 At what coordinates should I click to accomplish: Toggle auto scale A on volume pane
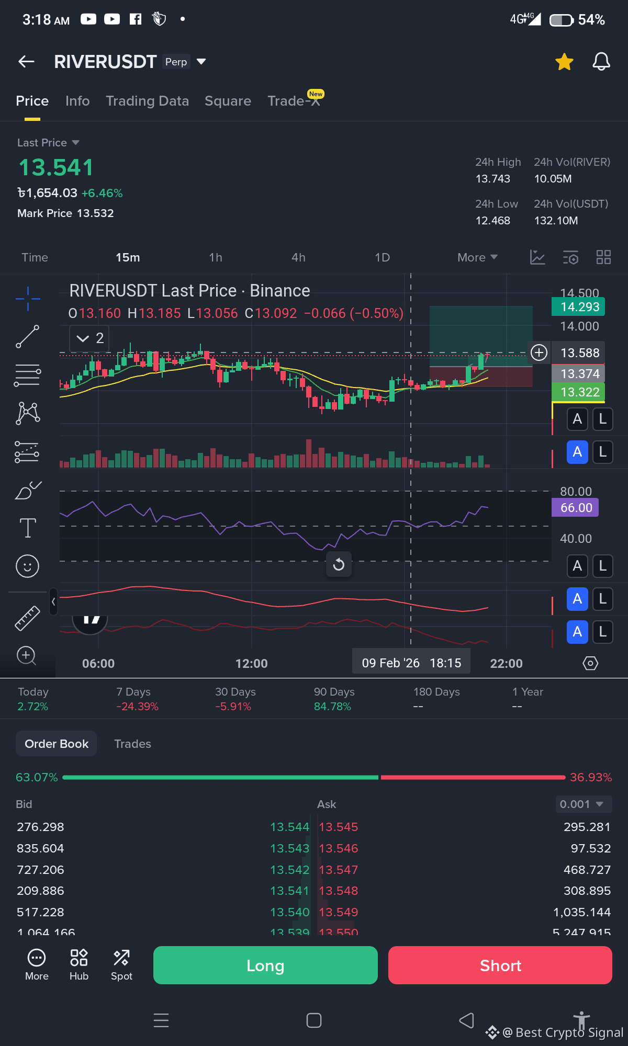(577, 452)
